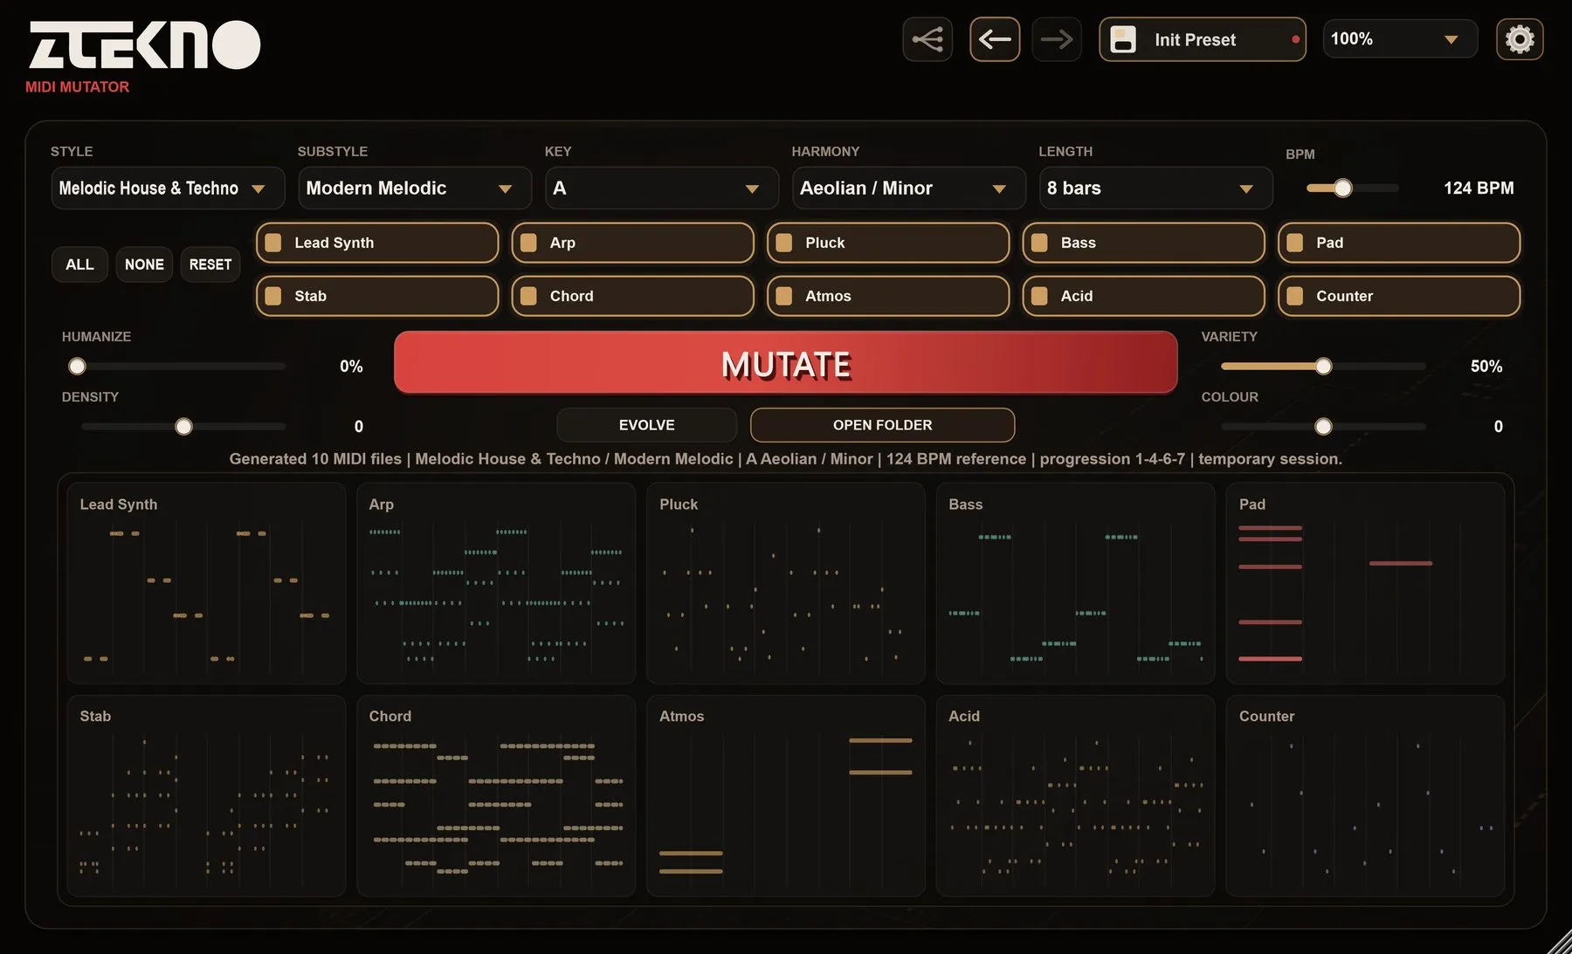Click the OPEN FOLDER button
Screen dimensions: 1572x954
(x=883, y=425)
